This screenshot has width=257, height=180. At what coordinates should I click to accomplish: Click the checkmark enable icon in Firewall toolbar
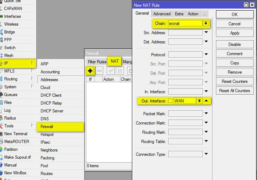click(x=111, y=71)
